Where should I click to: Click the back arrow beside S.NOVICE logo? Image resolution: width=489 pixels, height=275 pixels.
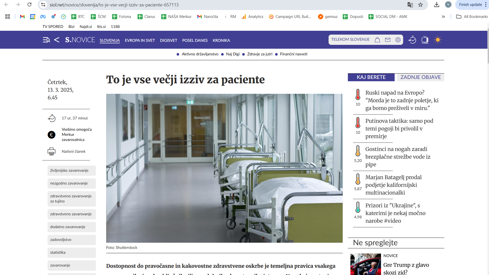click(57, 40)
